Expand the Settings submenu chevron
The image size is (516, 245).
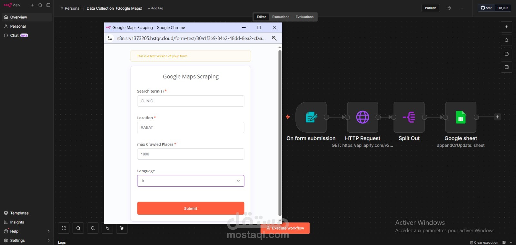tap(49, 240)
